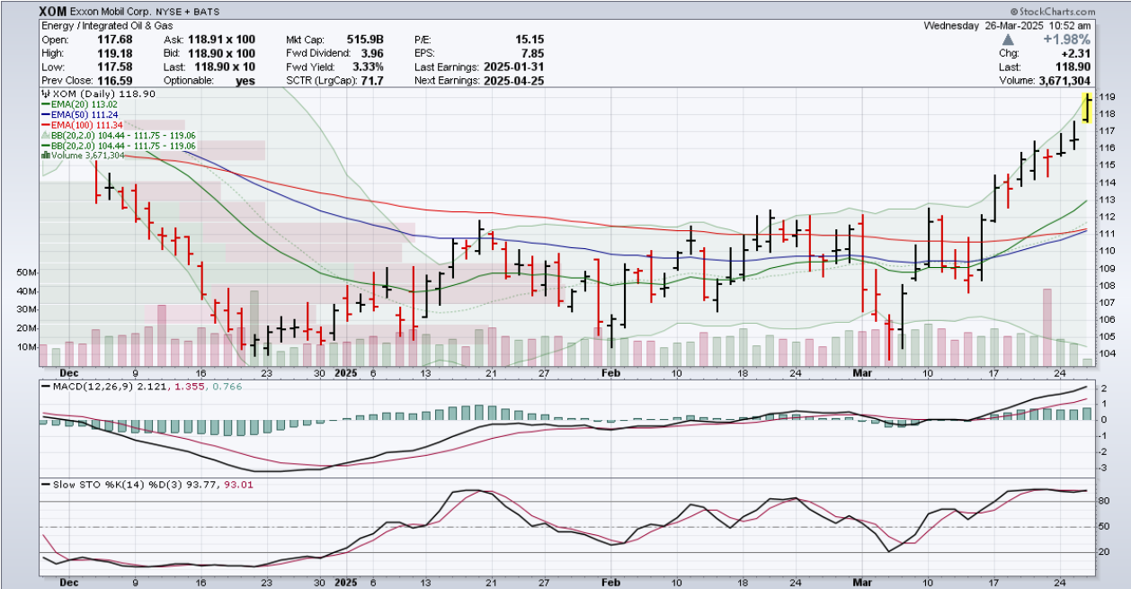This screenshot has width=1131, height=589.
Task: Click the StockCharts.com copyright logo
Action: pos(1052,13)
